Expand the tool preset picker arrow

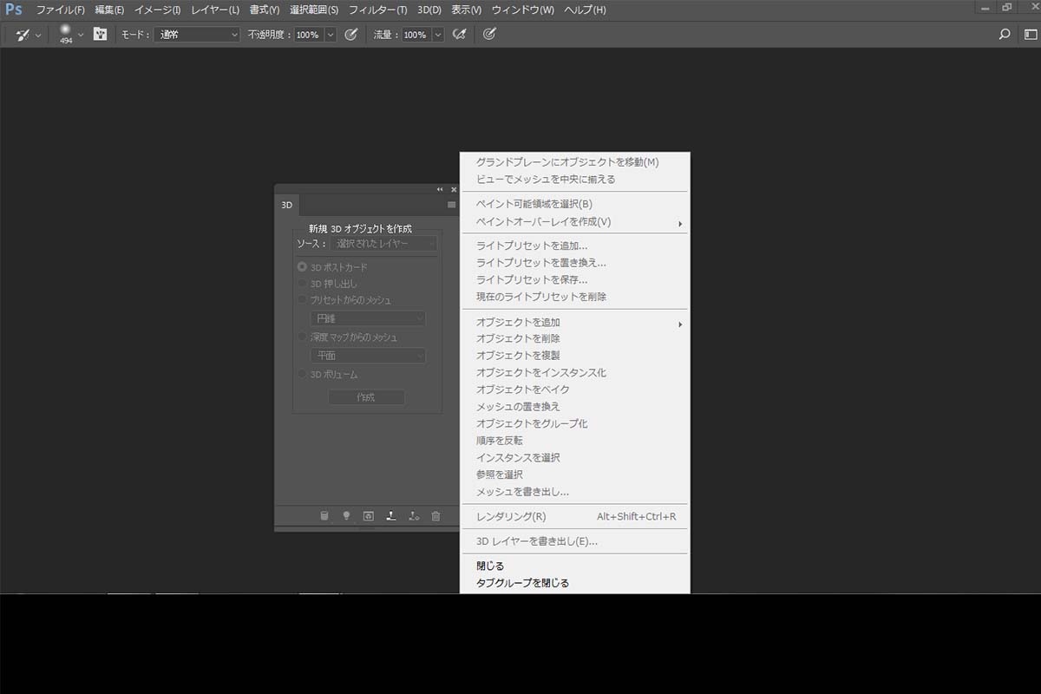point(38,35)
